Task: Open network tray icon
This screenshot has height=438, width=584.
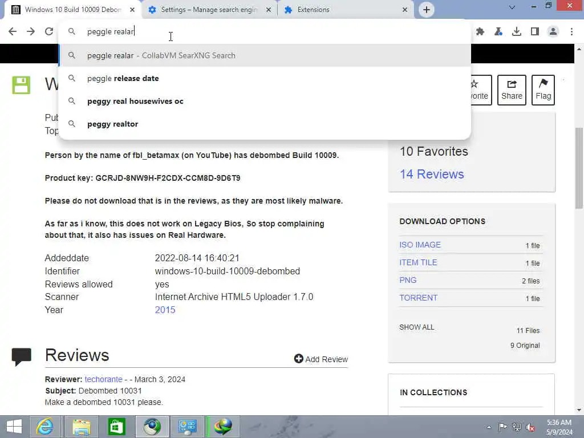Action: (516, 427)
